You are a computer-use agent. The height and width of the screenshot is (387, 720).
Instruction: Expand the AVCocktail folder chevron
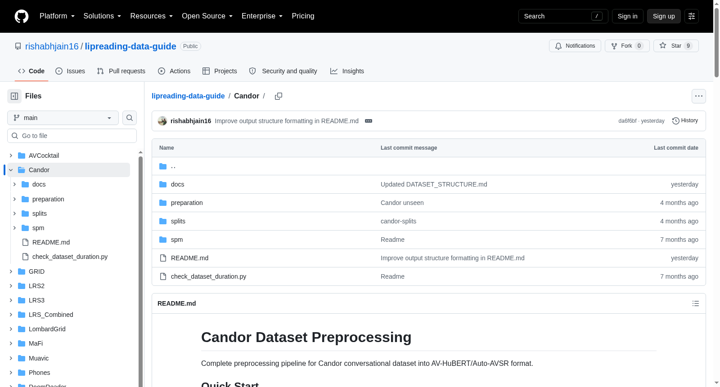pos(11,156)
